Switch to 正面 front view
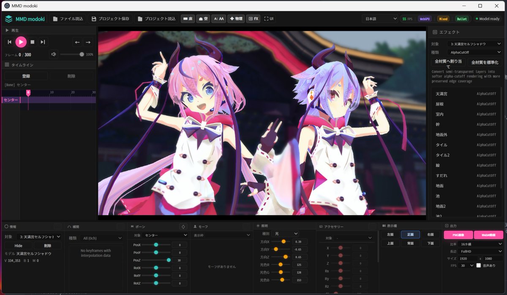Viewport: 507px width, 295px height. [x=410, y=235]
